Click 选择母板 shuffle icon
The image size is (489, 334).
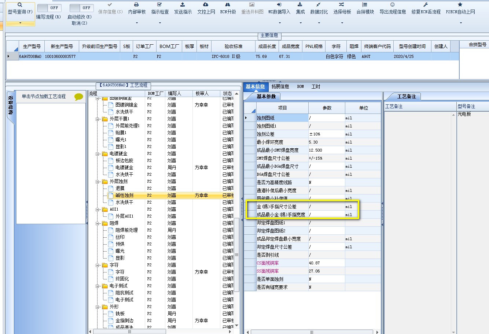tap(342, 5)
